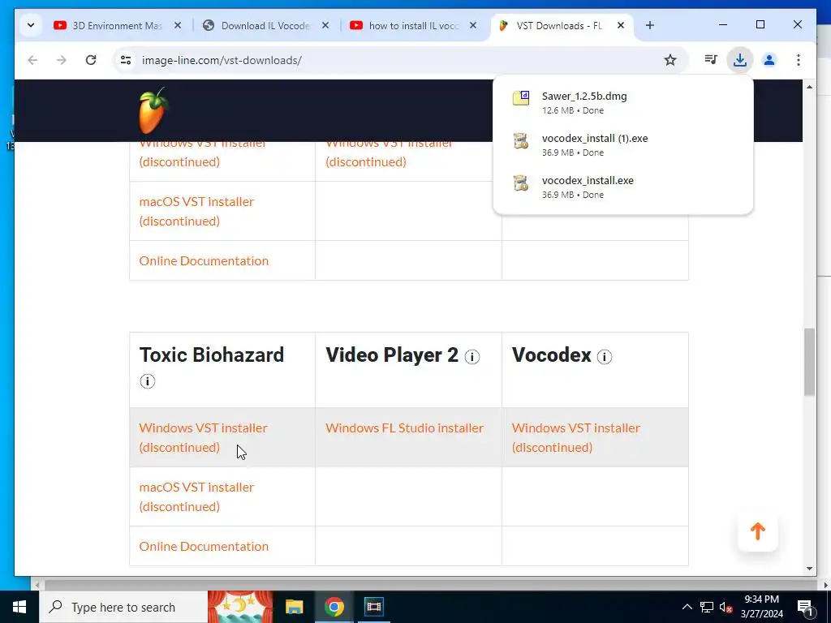
Task: Switch to how to install IL voc tab
Action: point(413,25)
